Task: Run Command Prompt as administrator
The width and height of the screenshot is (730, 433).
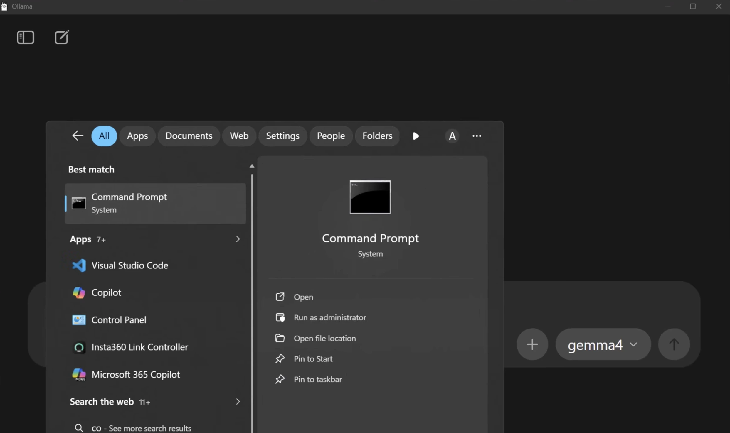Action: point(329,317)
